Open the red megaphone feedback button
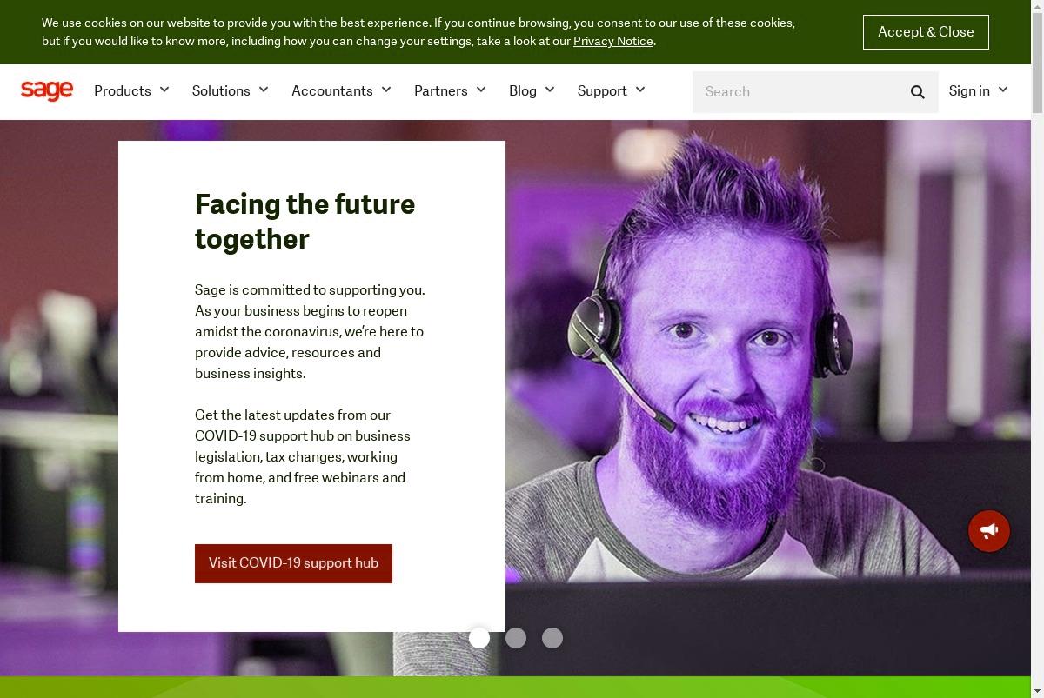The height and width of the screenshot is (698, 1044). coord(989,530)
